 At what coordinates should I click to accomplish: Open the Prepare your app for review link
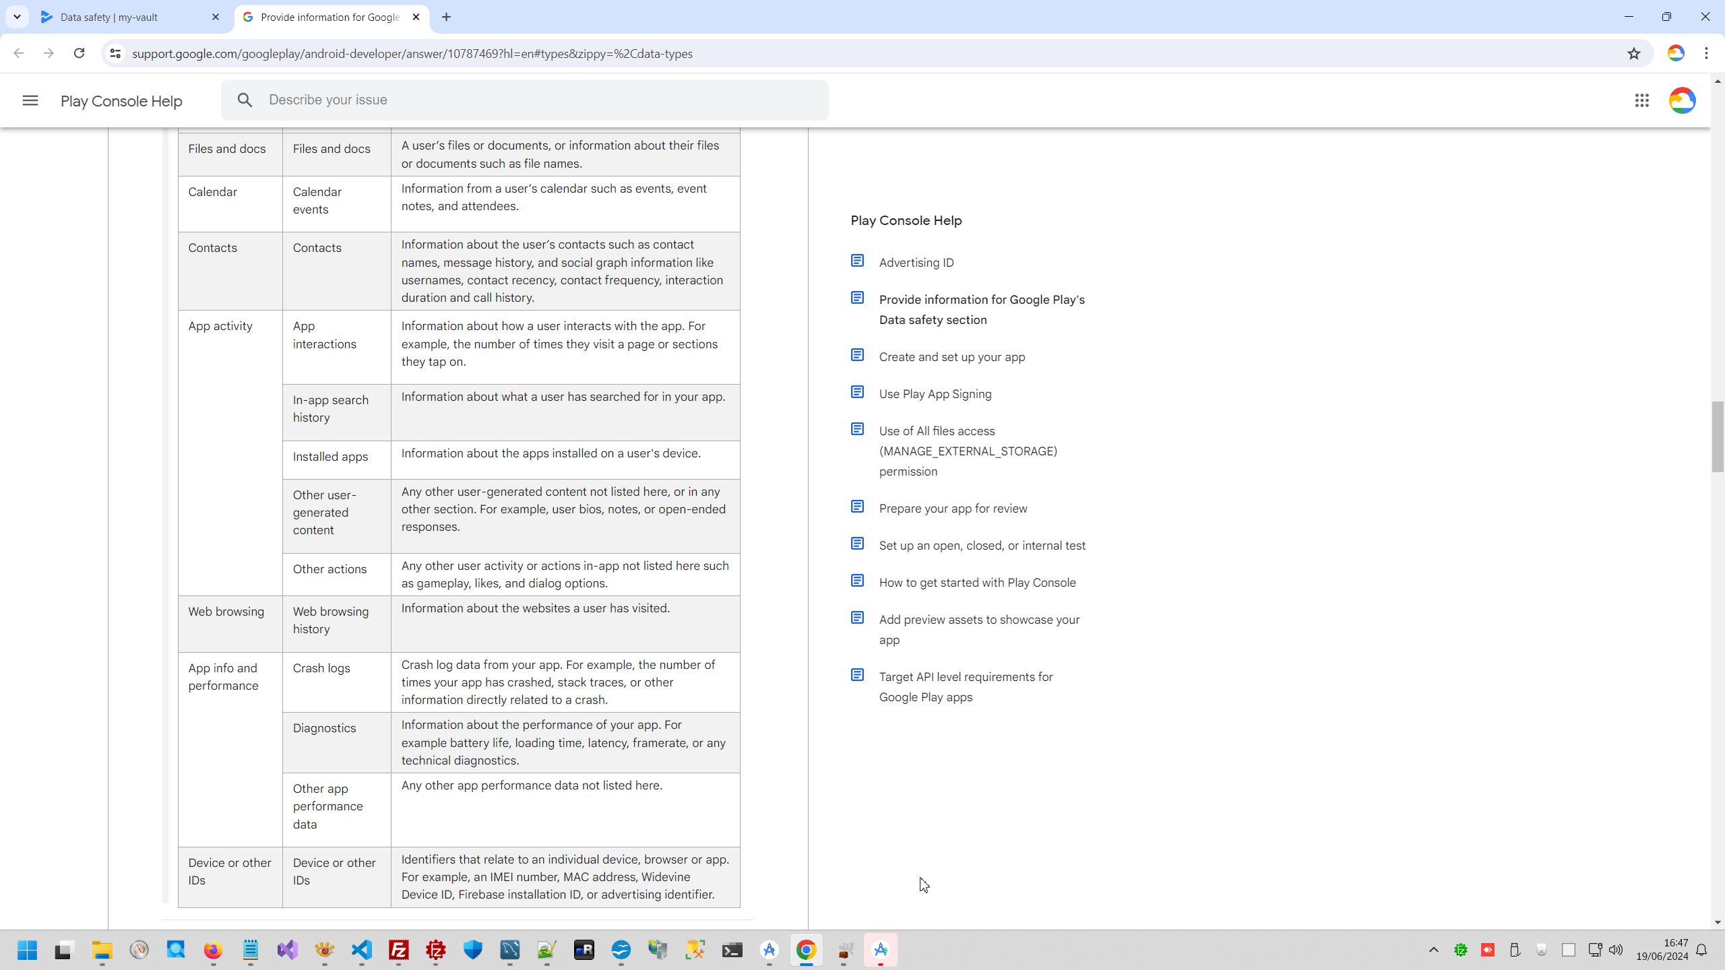tap(953, 509)
